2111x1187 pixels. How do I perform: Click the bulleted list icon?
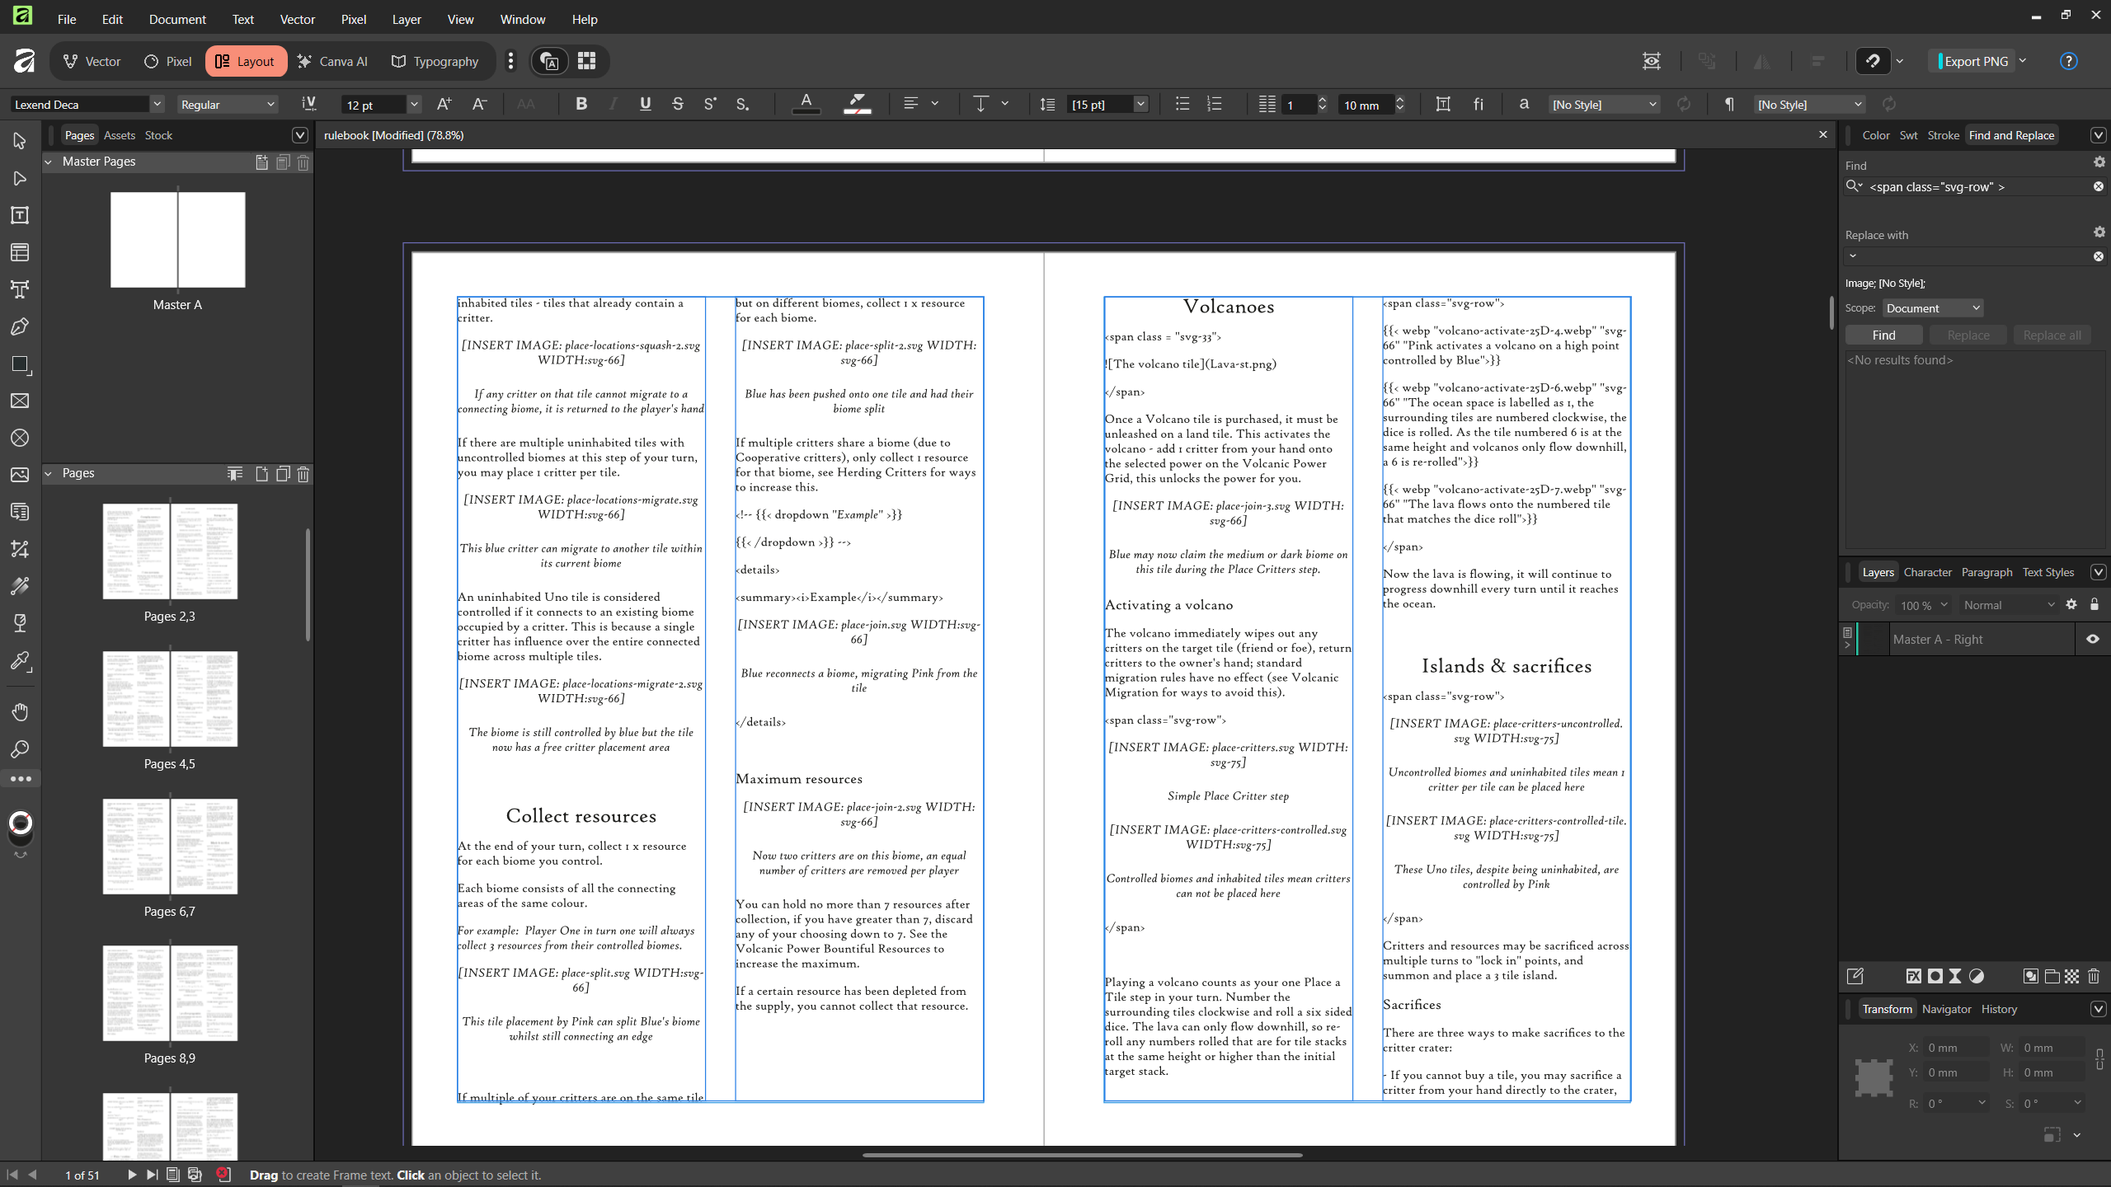click(1182, 104)
